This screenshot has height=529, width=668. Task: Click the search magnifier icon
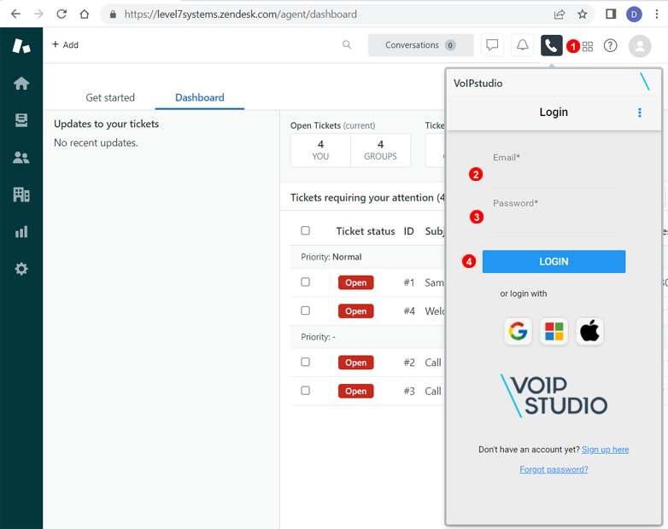[347, 44]
